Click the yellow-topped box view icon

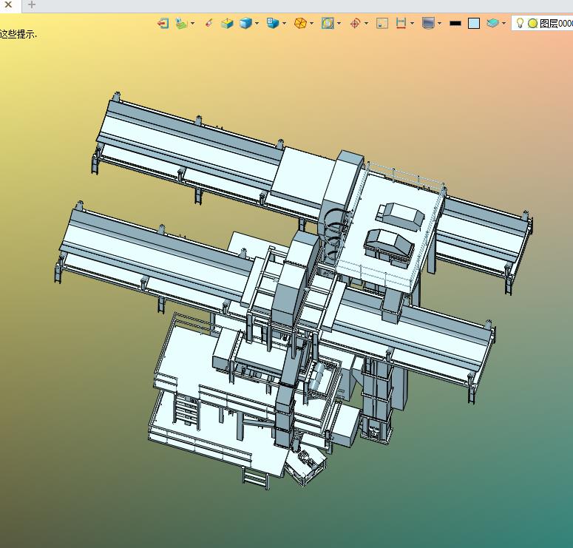(227, 23)
